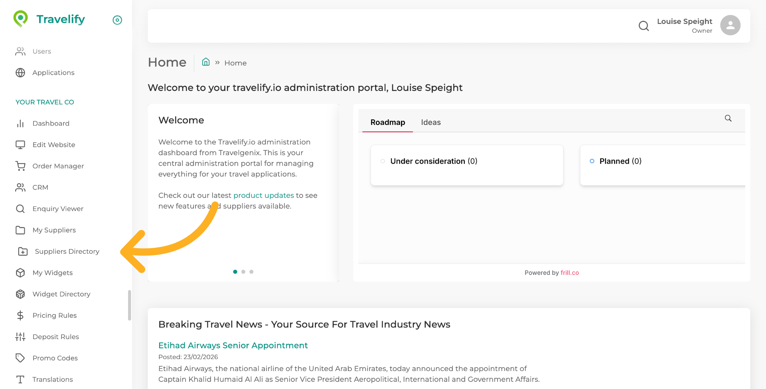Search the roadmap panel magnifier icon
766x389 pixels.
tap(728, 118)
